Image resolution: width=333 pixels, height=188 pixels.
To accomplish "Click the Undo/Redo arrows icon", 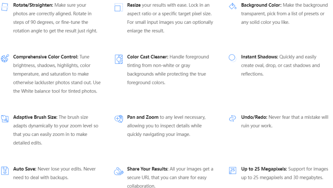I will [x=232, y=118].
